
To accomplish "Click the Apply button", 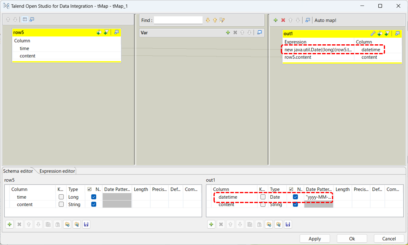I will coord(315,239).
